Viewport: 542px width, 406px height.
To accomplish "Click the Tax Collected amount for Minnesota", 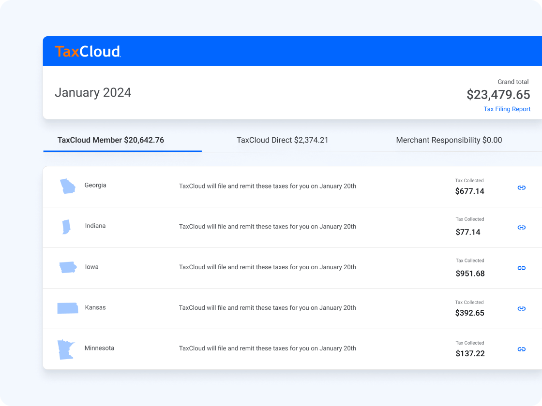I will click(x=470, y=353).
